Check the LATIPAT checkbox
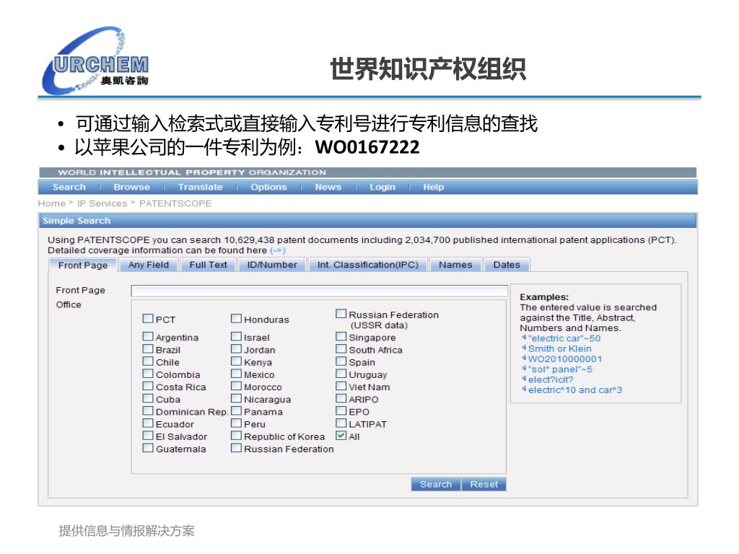This screenshot has width=739, height=554. tap(341, 423)
